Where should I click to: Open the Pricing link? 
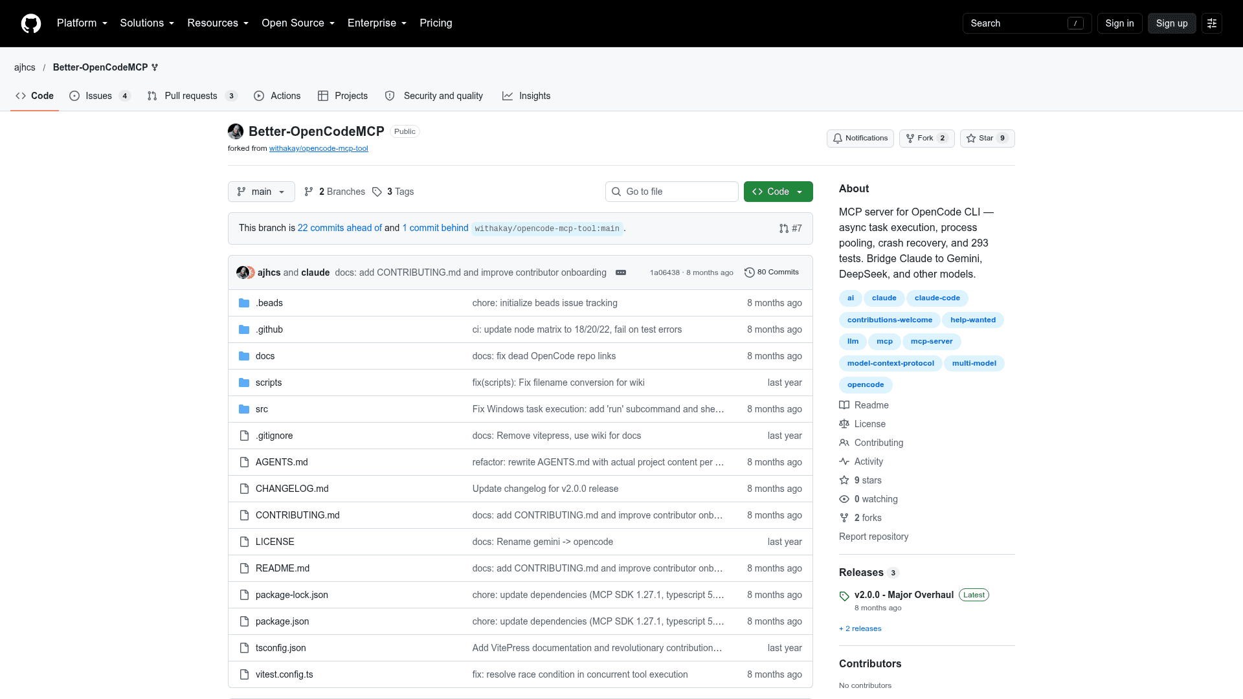[436, 23]
